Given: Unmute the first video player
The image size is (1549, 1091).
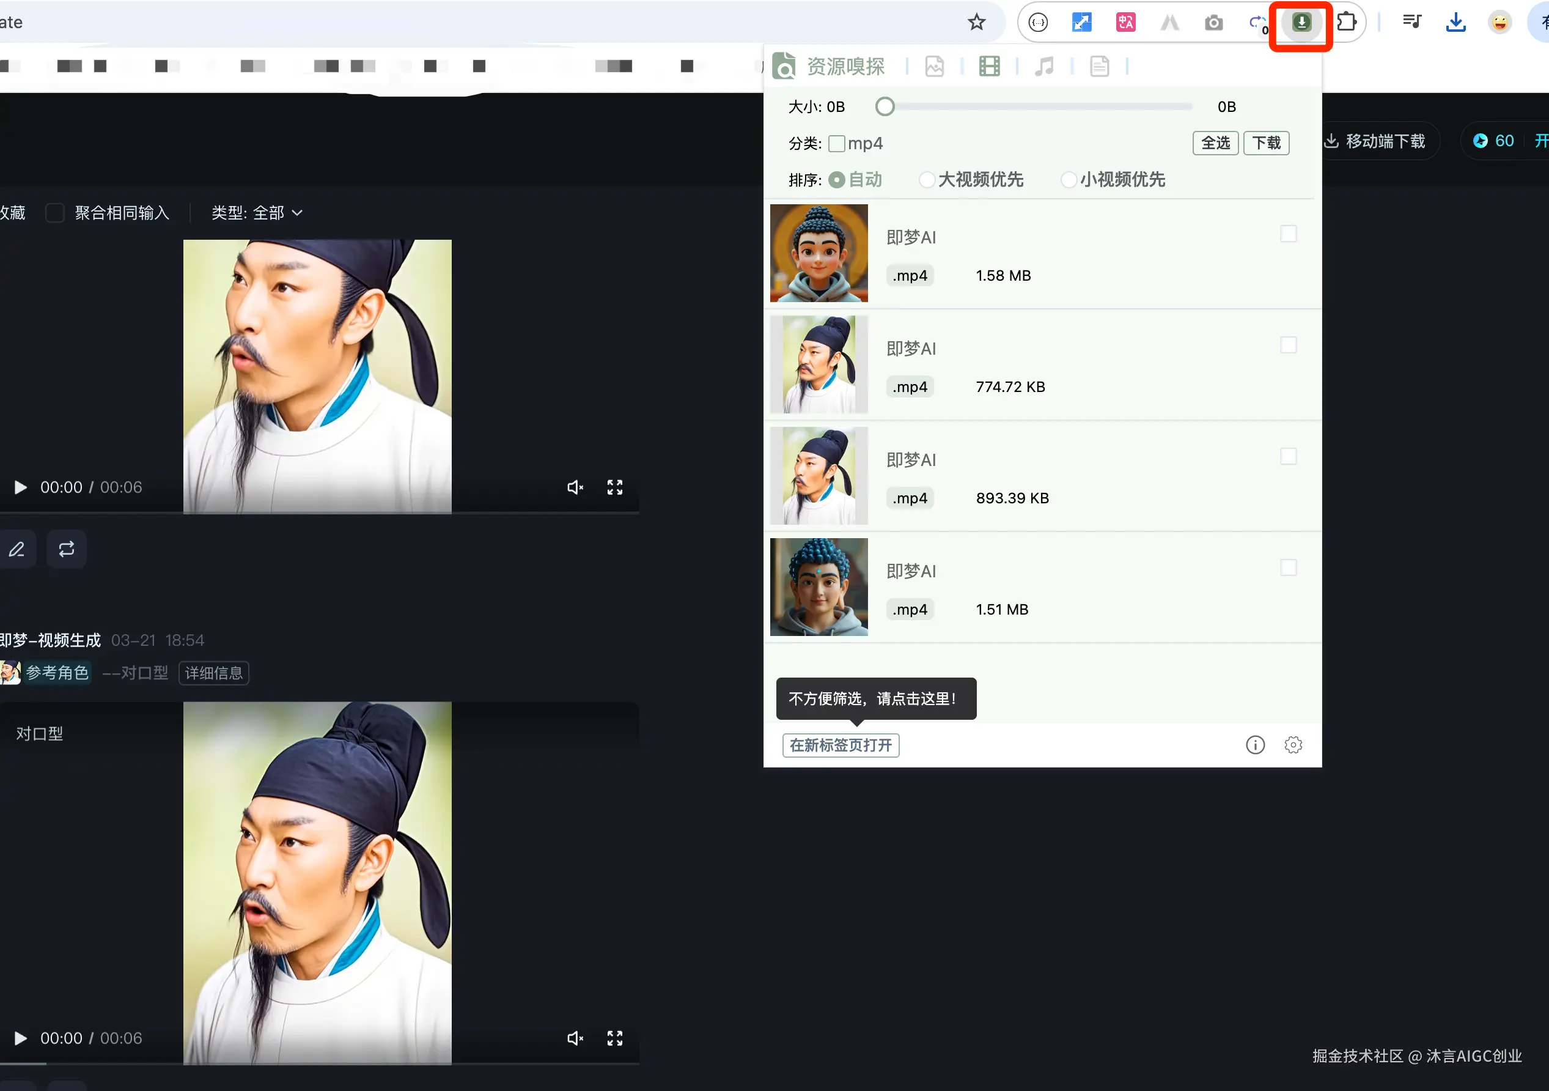Looking at the screenshot, I should [575, 487].
